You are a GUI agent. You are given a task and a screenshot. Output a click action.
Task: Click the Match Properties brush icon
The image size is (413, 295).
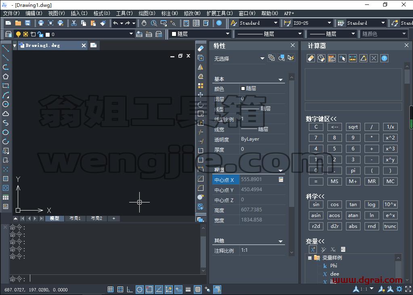103,23
